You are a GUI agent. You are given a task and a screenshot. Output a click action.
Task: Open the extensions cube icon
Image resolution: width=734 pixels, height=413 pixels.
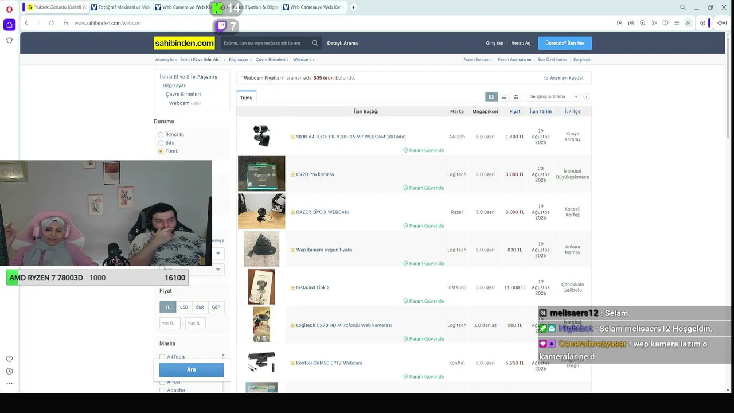click(x=702, y=23)
